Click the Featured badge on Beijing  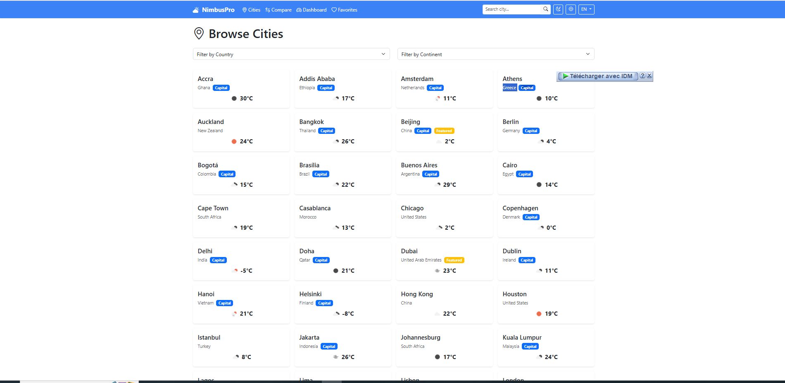click(444, 131)
